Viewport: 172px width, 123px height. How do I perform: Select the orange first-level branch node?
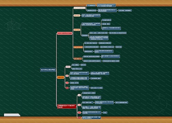tap(61, 77)
